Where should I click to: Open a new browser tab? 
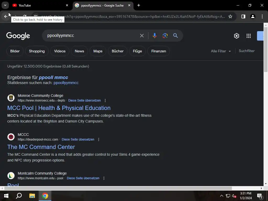click(x=139, y=5)
